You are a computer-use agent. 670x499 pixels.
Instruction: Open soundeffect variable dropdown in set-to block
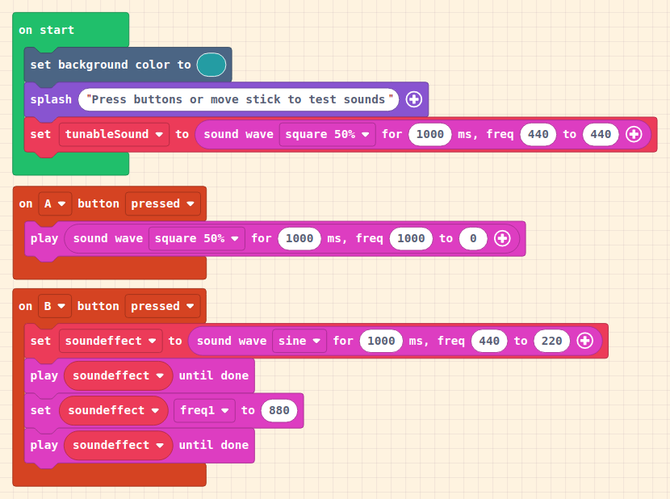(111, 341)
